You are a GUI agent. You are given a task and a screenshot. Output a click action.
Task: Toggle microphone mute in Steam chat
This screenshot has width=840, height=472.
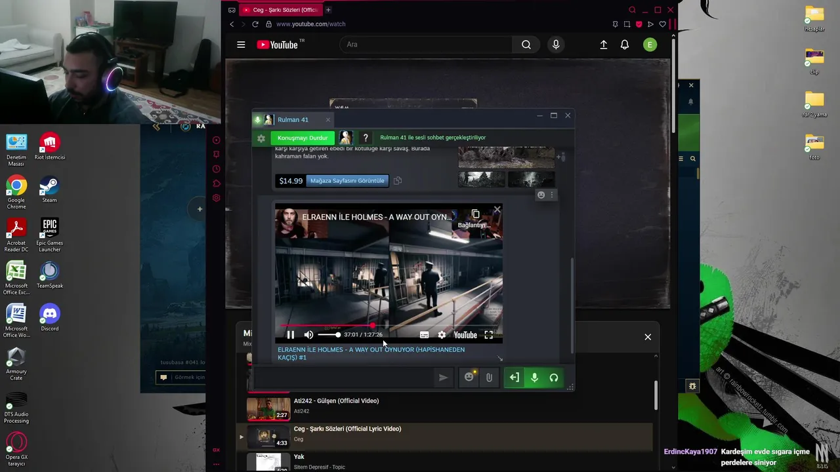534,378
